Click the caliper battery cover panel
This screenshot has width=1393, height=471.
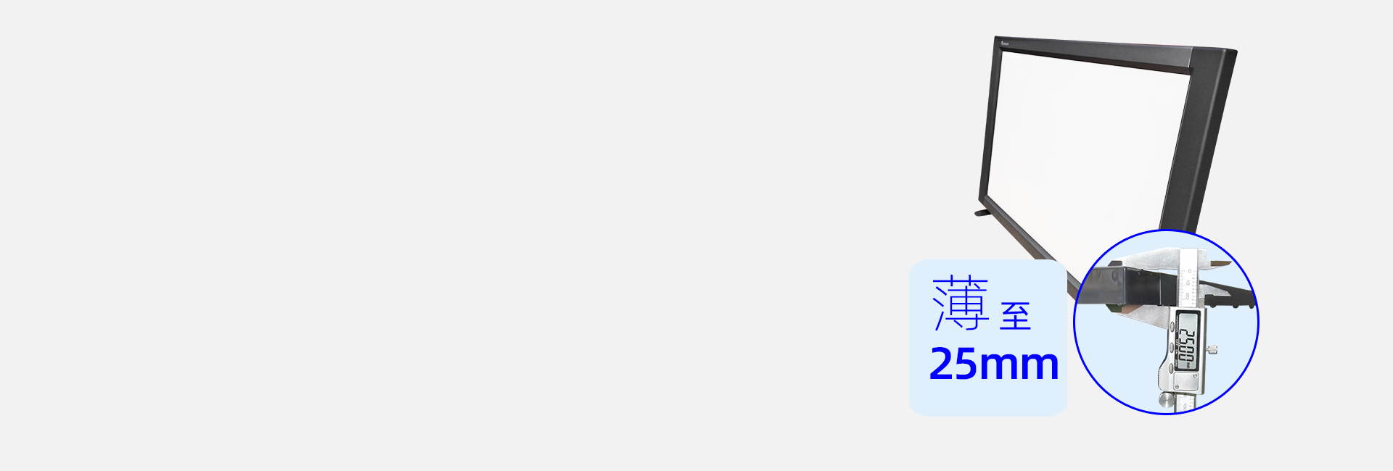(1186, 383)
